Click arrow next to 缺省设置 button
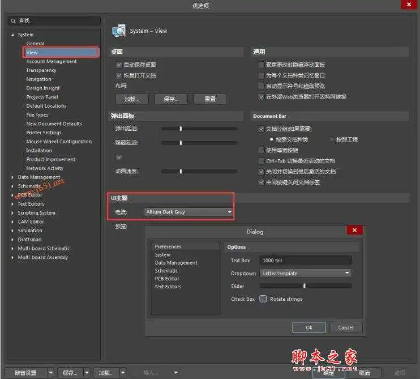This screenshot has height=379, width=420. tap(51, 373)
